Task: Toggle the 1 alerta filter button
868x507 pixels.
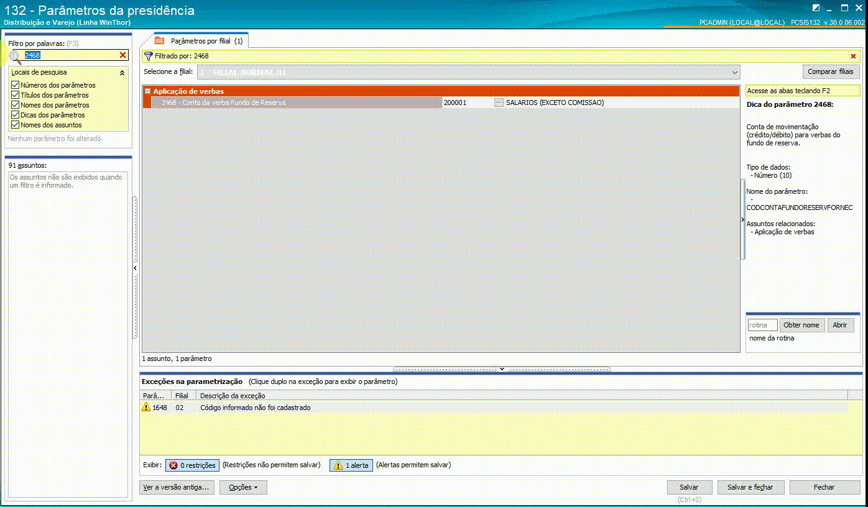Action: pyautogui.click(x=351, y=465)
